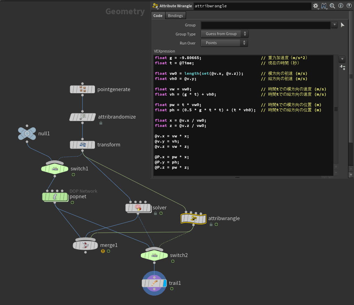This screenshot has height=305, width=354.
Task: Click the first input connector of attribwrangle
Action: click(x=186, y=212)
